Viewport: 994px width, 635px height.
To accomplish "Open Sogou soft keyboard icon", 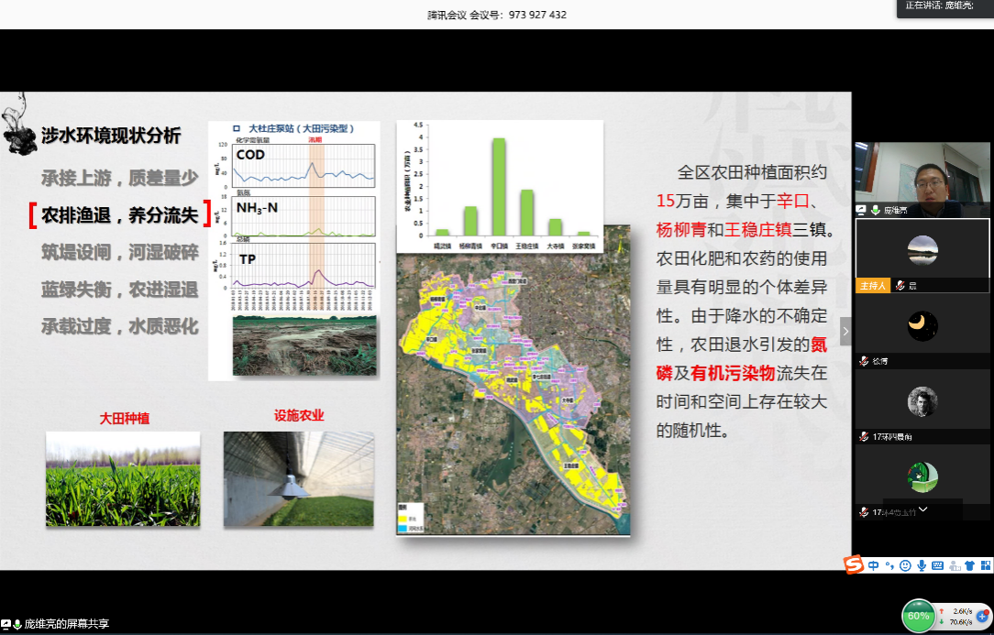I will (936, 565).
